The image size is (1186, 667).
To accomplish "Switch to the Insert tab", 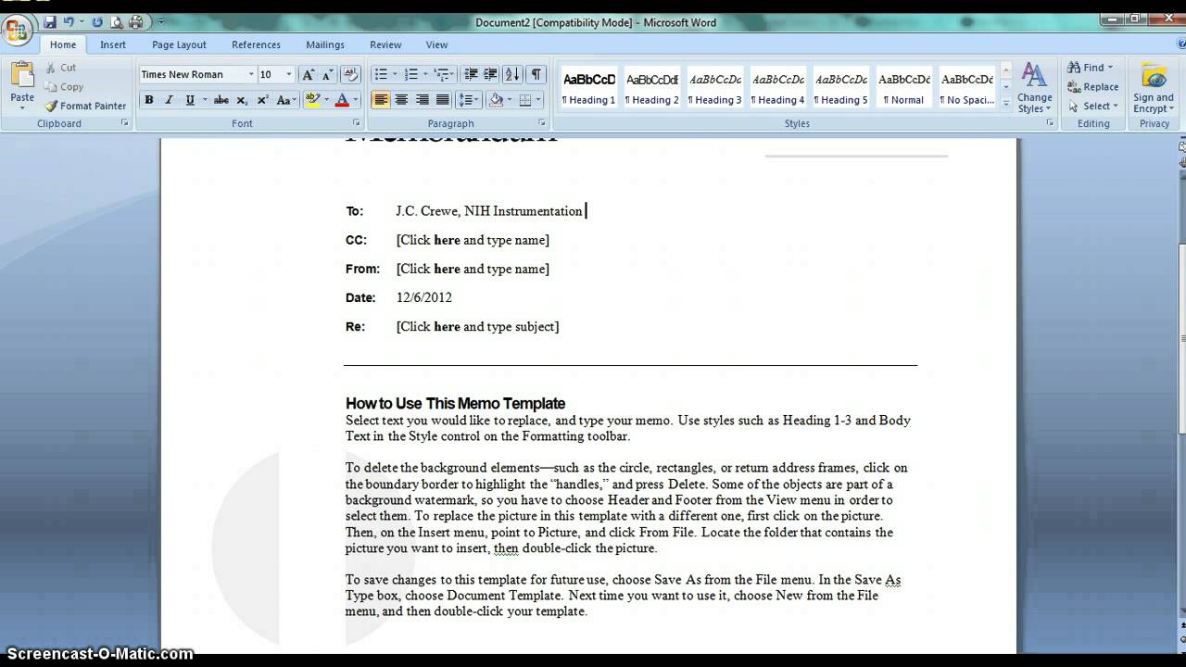I will 113,44.
